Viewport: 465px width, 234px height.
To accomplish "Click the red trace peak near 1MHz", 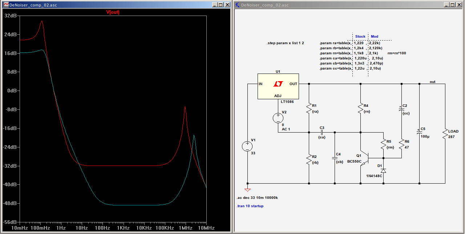I will tap(185, 107).
